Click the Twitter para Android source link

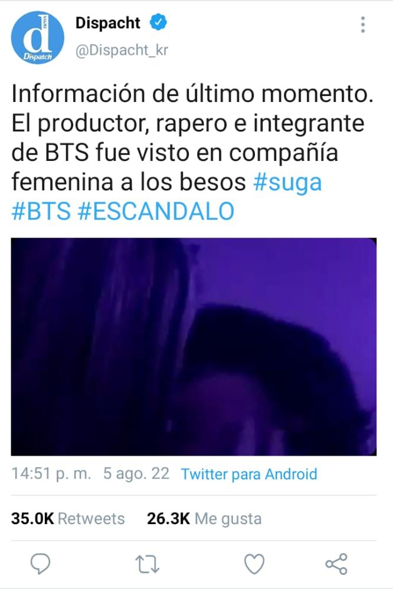[249, 474]
